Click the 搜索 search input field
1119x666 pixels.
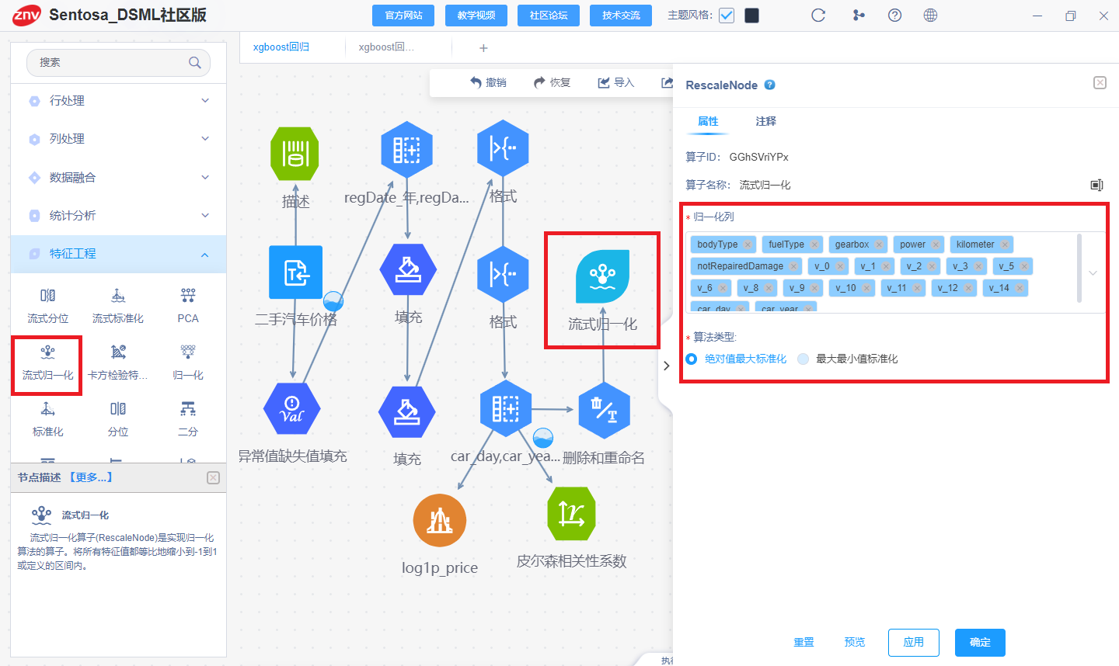118,63
